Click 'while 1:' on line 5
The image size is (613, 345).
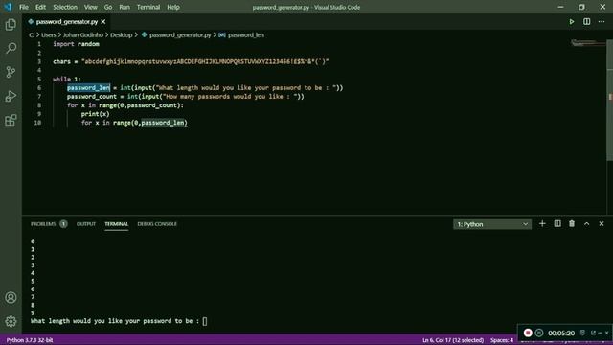coord(67,79)
